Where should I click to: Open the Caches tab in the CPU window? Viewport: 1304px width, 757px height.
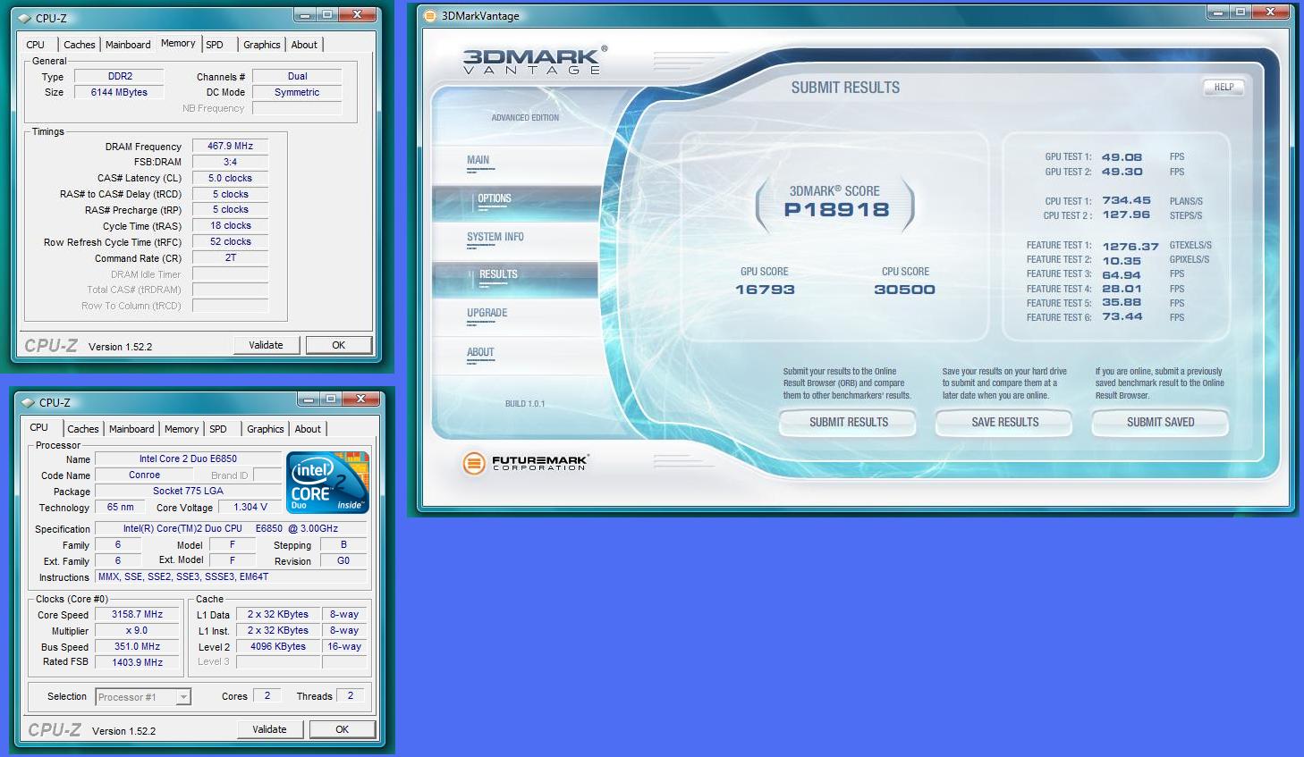(x=83, y=429)
